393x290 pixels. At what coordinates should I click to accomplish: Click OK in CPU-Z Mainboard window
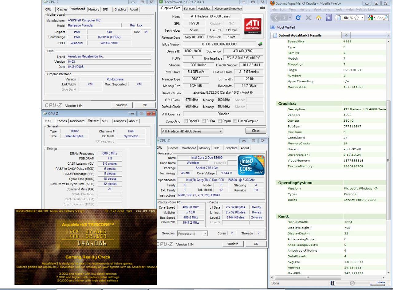tap(145, 105)
